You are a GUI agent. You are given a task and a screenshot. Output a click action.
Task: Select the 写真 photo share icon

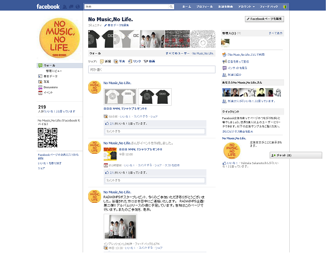(x=119, y=61)
